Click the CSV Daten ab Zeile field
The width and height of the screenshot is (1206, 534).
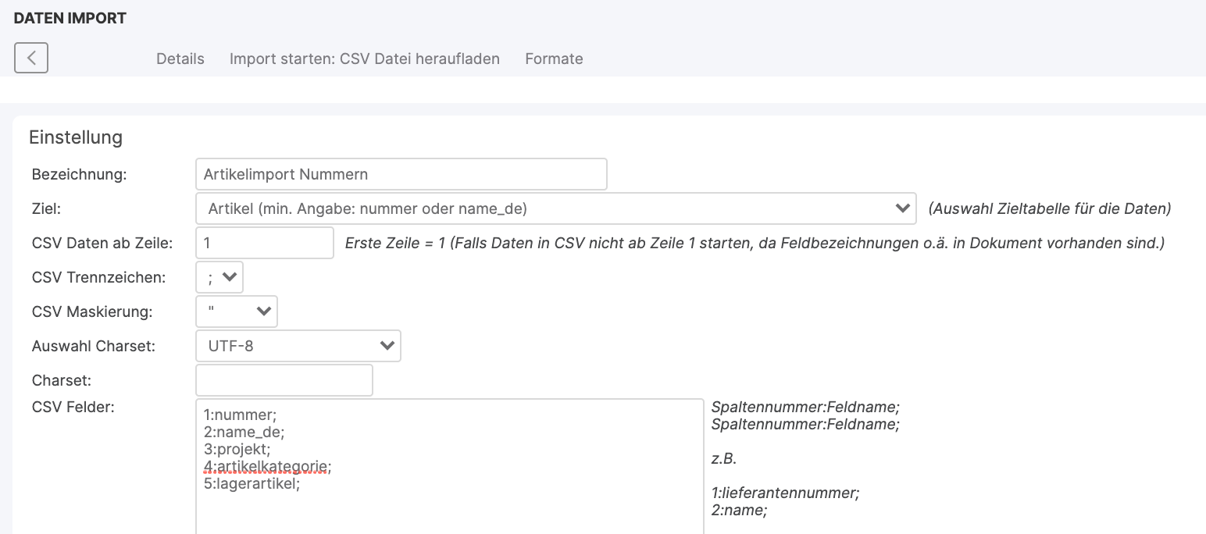264,243
